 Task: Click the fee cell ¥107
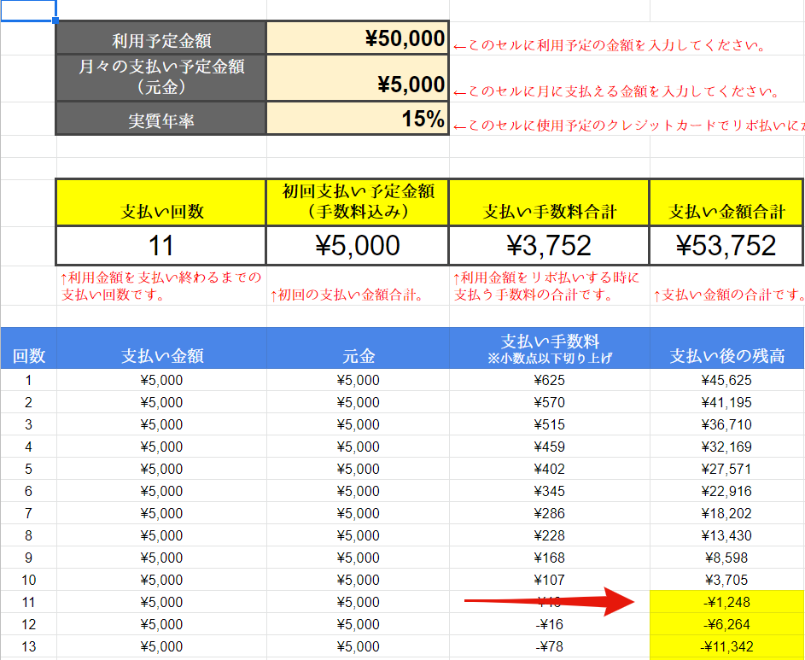point(550,580)
